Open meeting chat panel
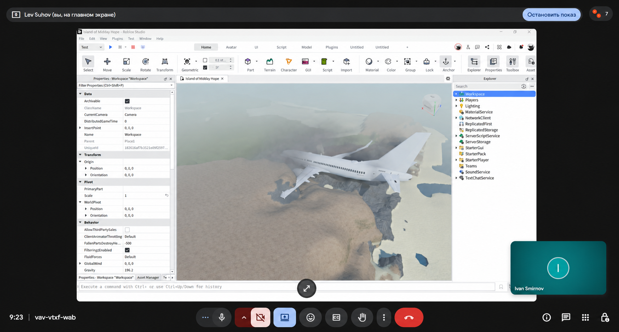 click(x=566, y=317)
